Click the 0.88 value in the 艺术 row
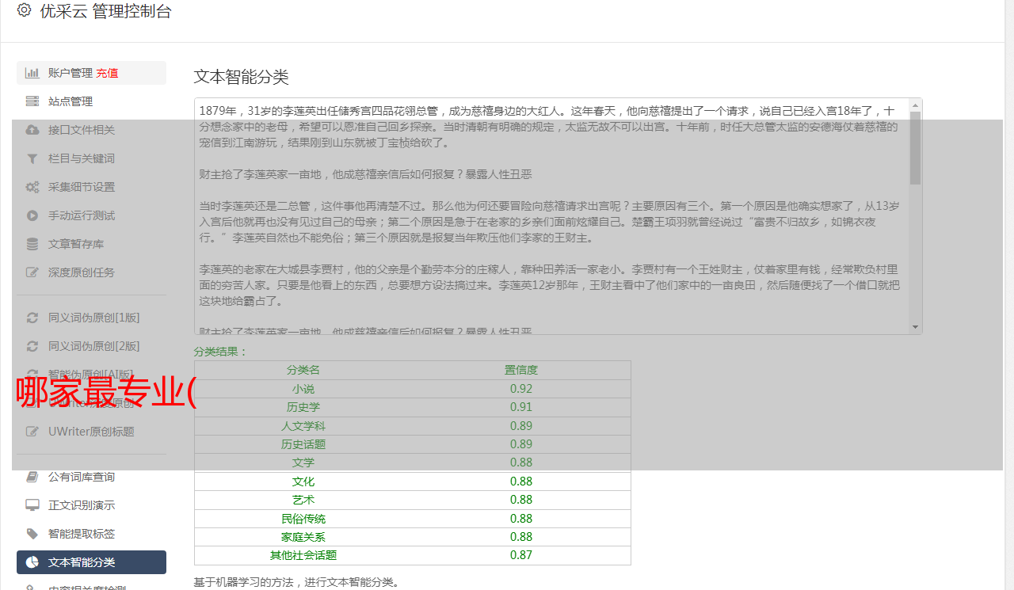 (521, 500)
